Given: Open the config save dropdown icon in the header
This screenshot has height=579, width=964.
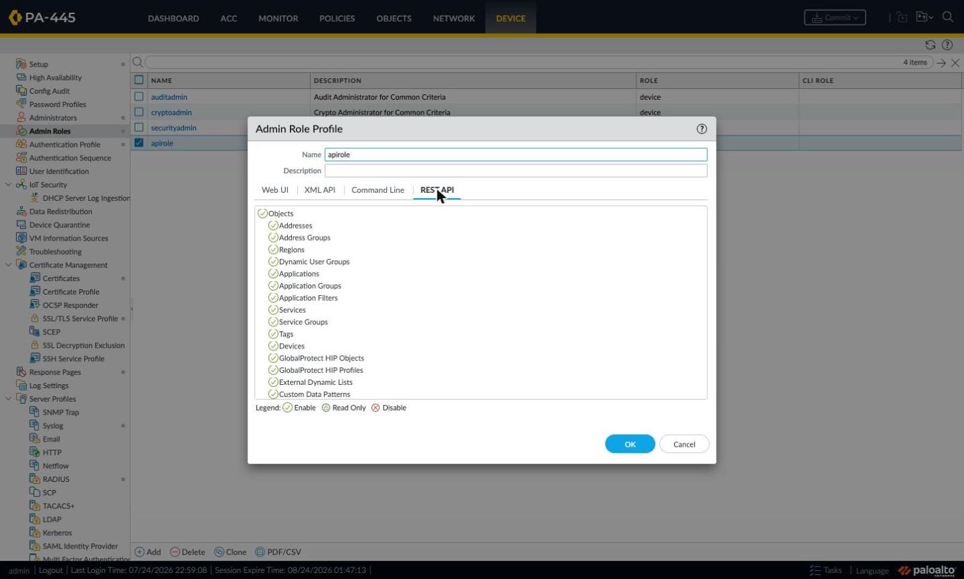Looking at the screenshot, I should tap(924, 18).
